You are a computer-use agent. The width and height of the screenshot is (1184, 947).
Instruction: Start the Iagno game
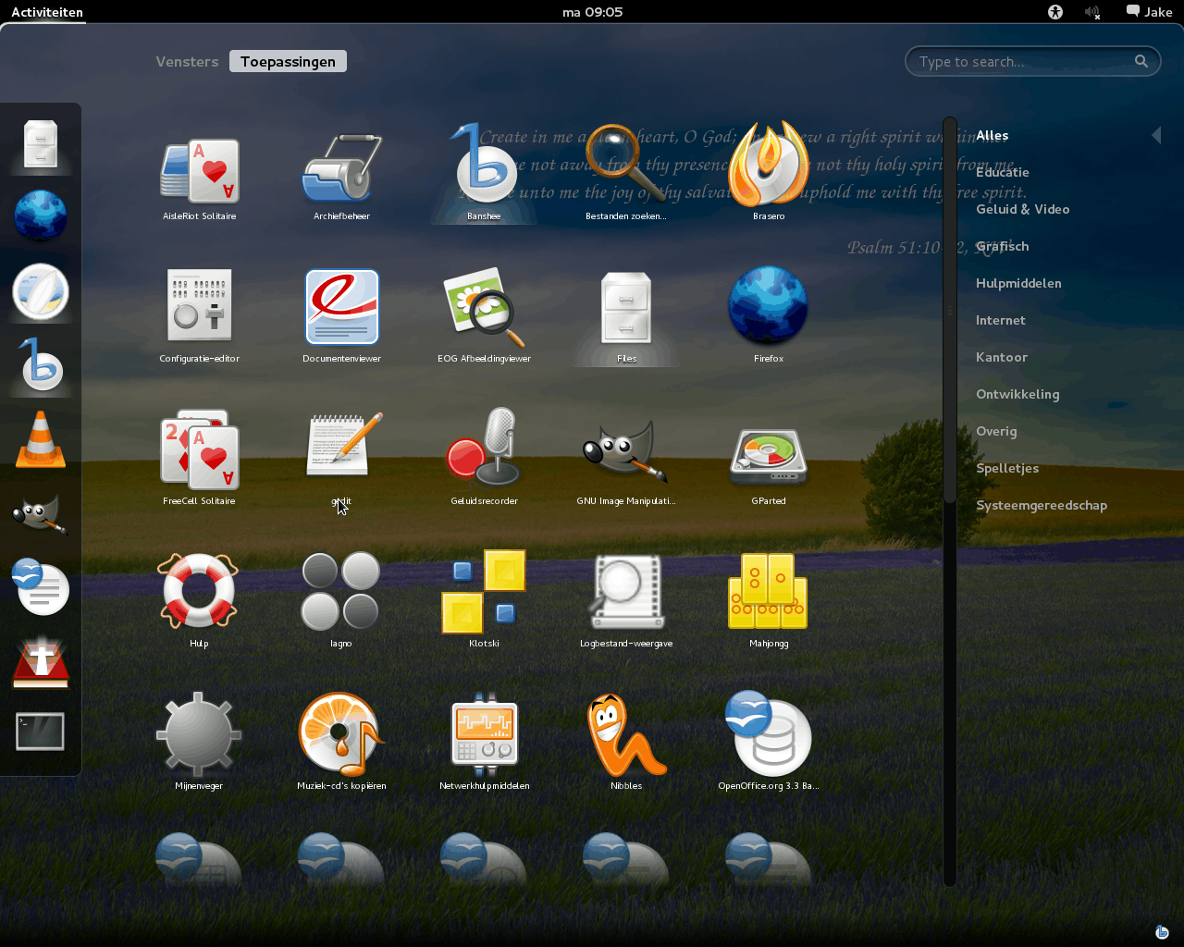point(341,600)
